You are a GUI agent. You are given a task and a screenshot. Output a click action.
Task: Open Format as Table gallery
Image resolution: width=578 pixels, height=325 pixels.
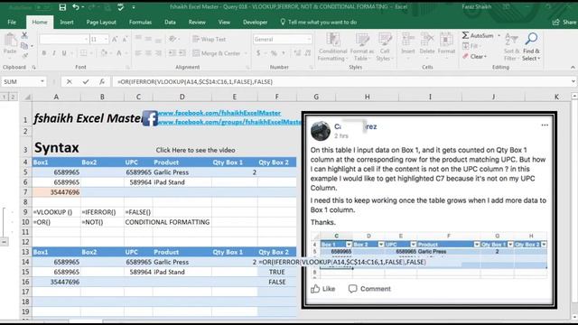pos(362,47)
